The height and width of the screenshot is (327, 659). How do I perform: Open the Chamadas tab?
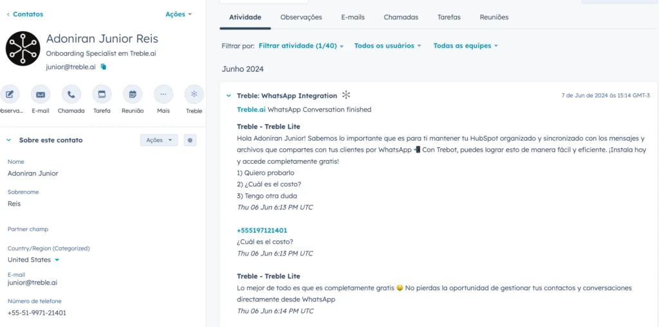pyautogui.click(x=401, y=17)
